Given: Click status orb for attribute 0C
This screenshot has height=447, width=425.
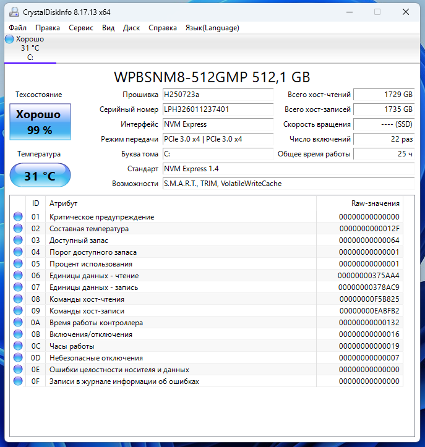Looking at the screenshot, I should click(x=18, y=346).
